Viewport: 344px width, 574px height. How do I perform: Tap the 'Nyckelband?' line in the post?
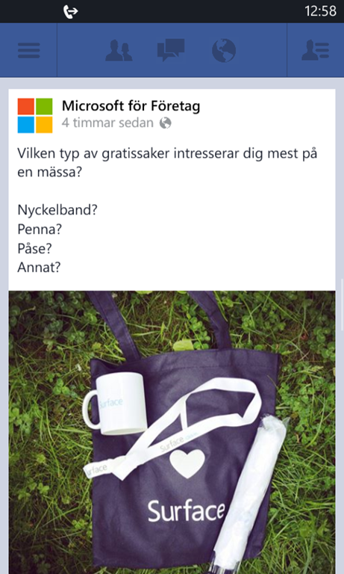tap(57, 211)
